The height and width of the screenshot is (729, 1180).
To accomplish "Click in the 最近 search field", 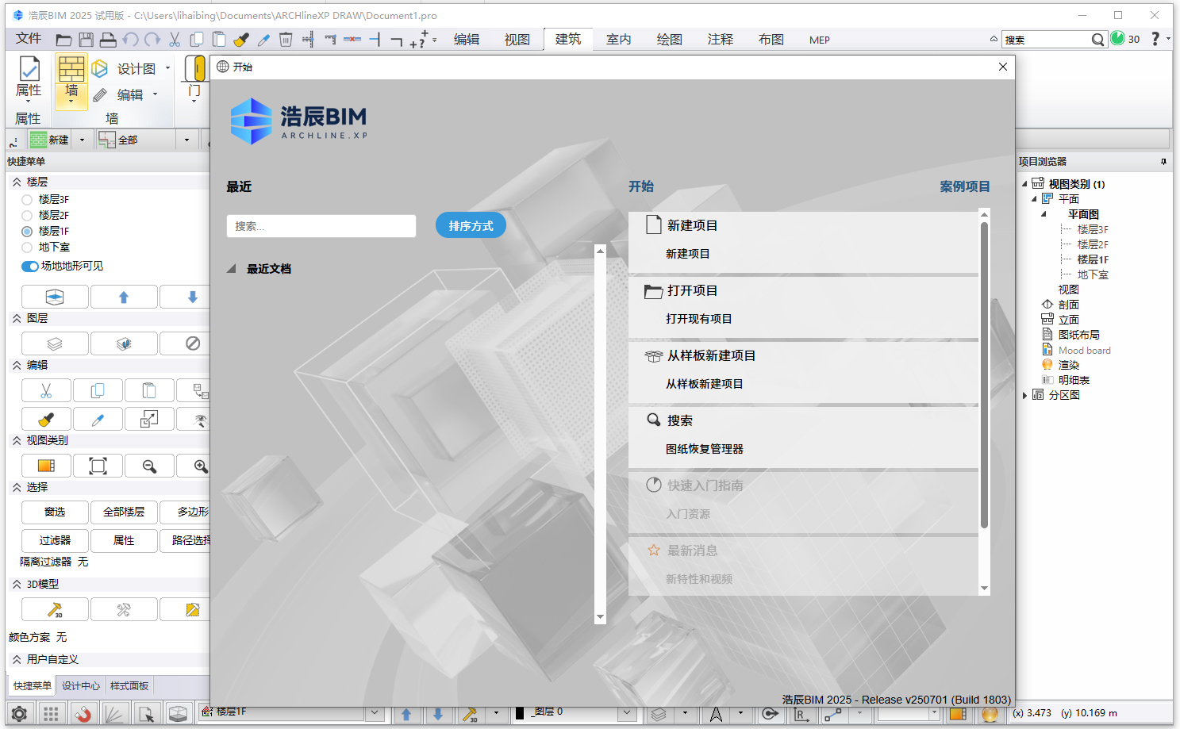I will pyautogui.click(x=321, y=225).
